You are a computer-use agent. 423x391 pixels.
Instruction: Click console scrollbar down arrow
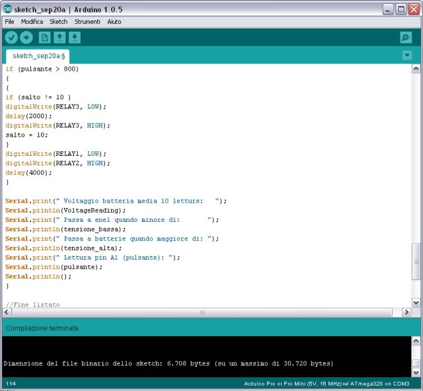[x=416, y=373]
